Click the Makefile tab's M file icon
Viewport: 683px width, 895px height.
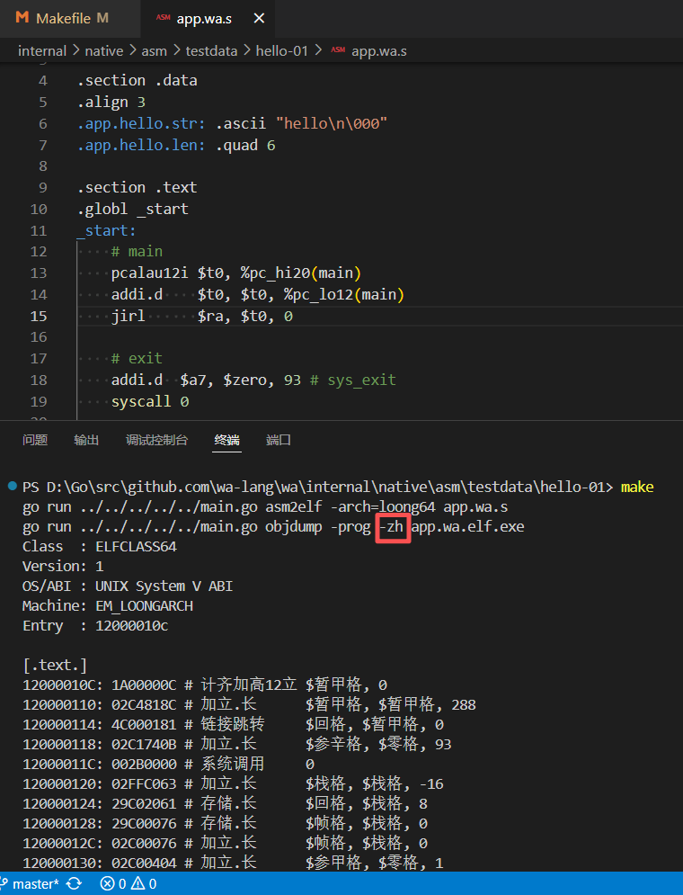click(22, 18)
